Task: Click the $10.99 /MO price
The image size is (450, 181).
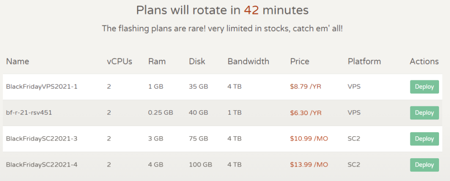Action: (309, 139)
